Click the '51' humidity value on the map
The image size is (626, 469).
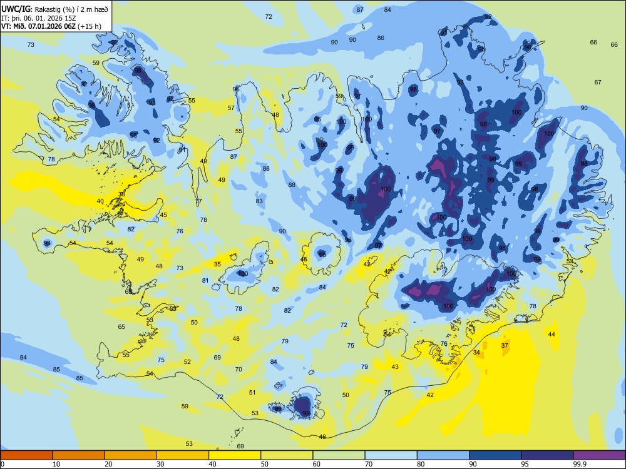click(252, 393)
